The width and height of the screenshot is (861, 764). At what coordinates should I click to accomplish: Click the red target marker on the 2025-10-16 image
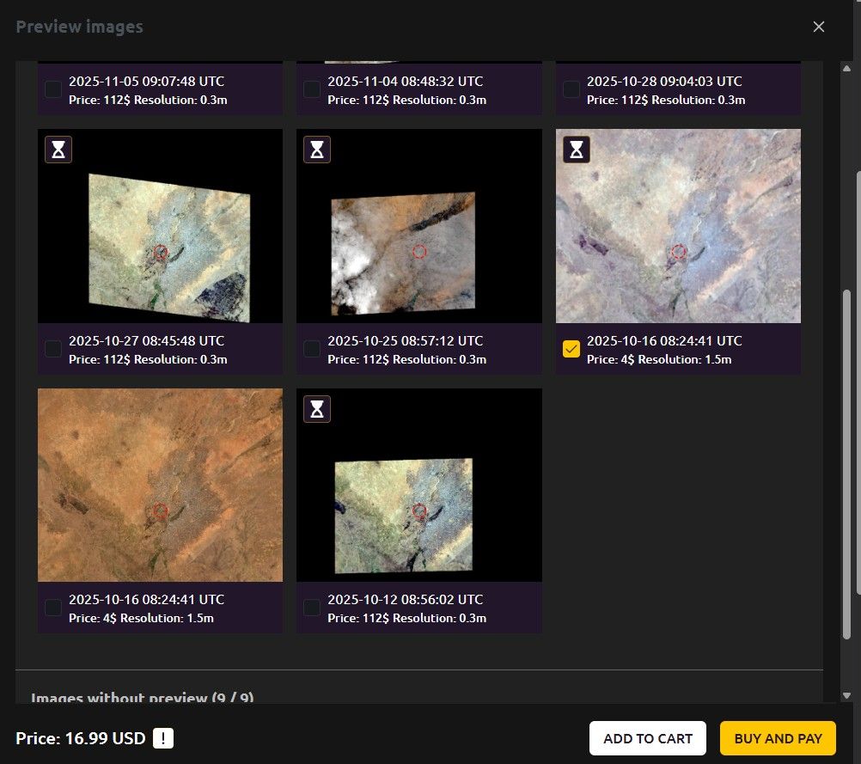679,252
